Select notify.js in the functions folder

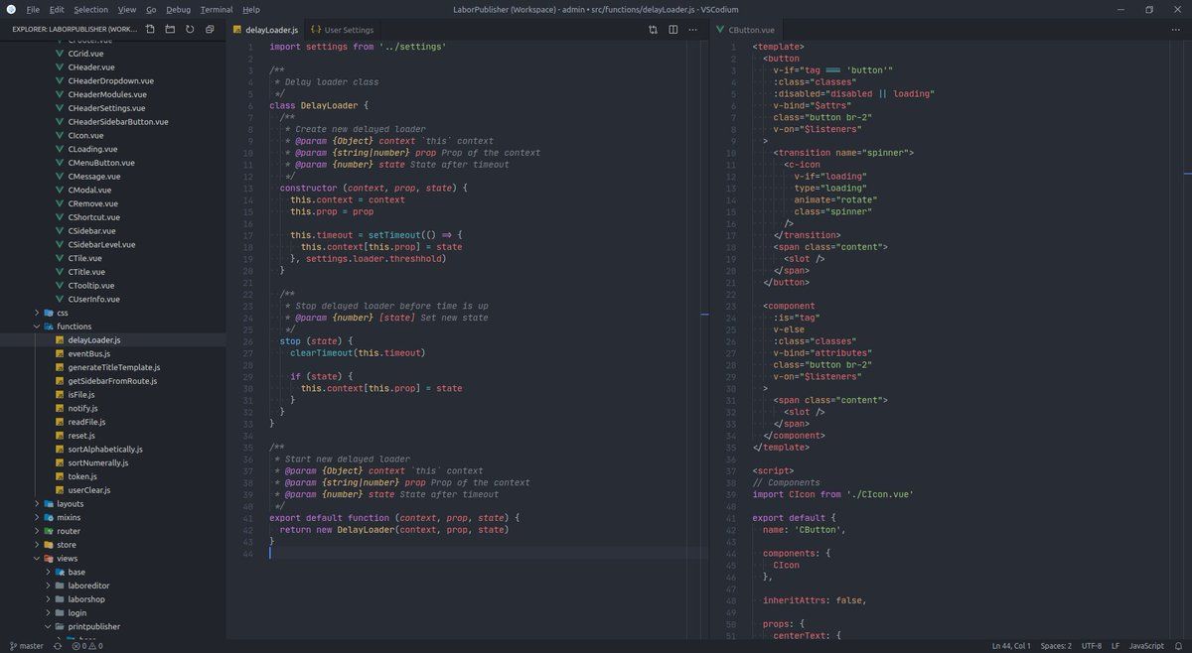tap(113, 408)
